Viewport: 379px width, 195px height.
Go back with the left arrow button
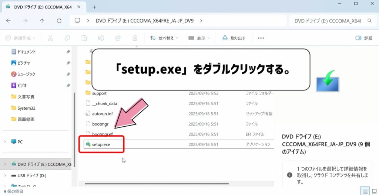[9, 21]
